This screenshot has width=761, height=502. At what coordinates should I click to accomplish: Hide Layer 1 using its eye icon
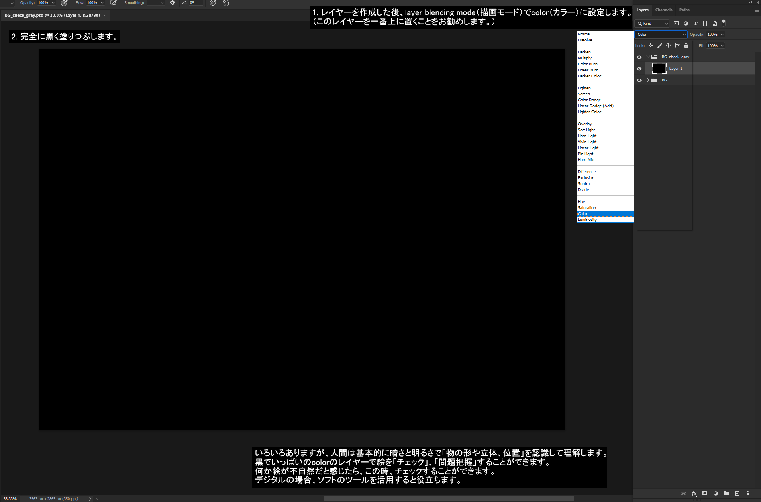(639, 69)
